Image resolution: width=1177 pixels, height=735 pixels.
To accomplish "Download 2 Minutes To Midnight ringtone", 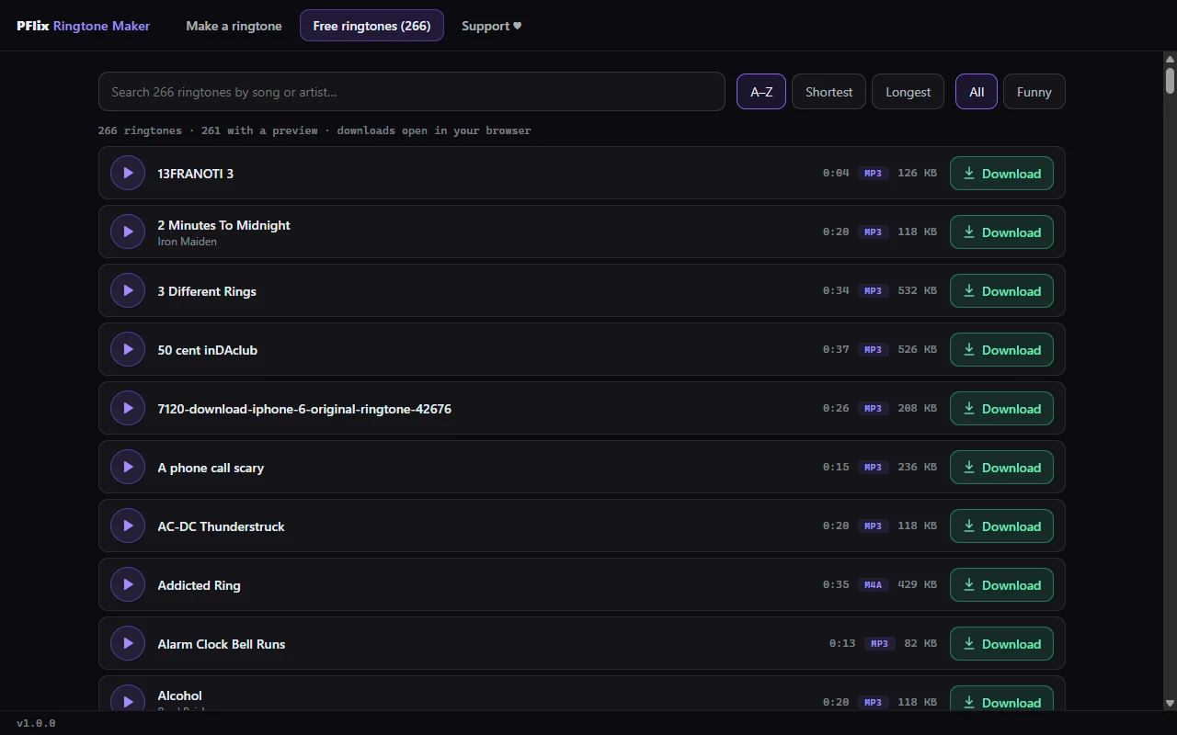I will (x=1001, y=232).
